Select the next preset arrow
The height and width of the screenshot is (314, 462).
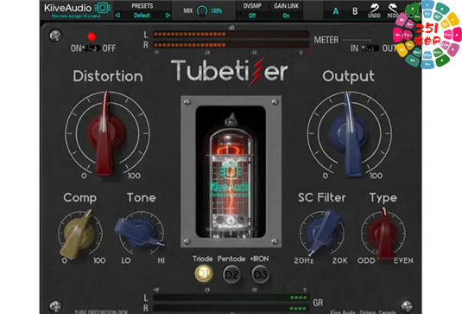tap(168, 16)
